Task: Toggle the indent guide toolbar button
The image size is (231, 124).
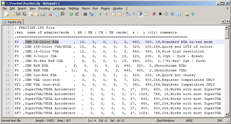Action: point(140,14)
